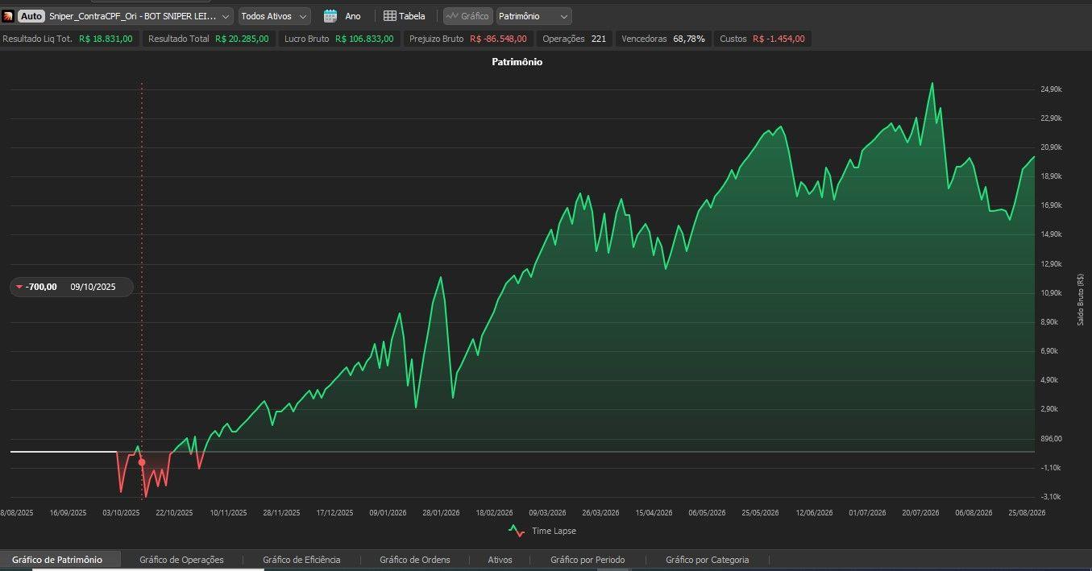Click the 24,90k y-axis label
Image resolution: width=1092 pixels, height=571 pixels.
tap(1051, 89)
